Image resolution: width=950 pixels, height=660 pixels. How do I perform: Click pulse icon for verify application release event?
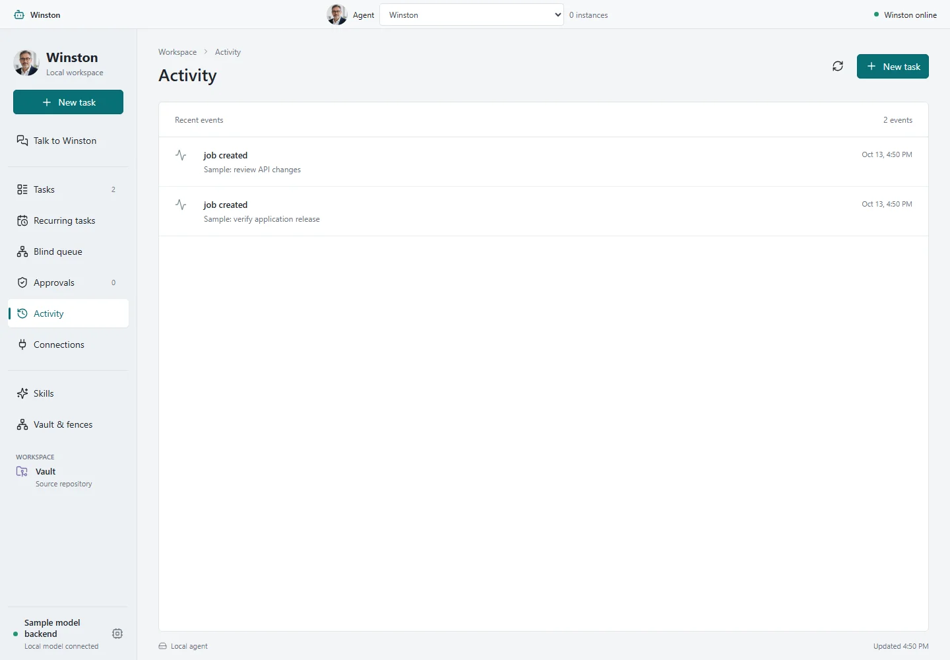[x=181, y=205]
